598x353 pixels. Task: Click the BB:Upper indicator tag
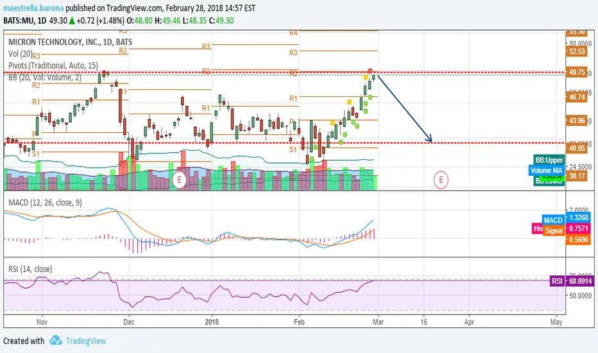coord(549,160)
